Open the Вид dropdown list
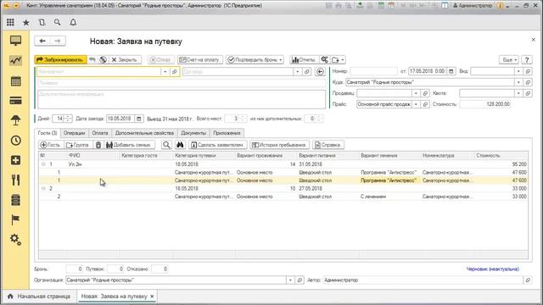This screenshot has width=543, height=305. [x=518, y=71]
